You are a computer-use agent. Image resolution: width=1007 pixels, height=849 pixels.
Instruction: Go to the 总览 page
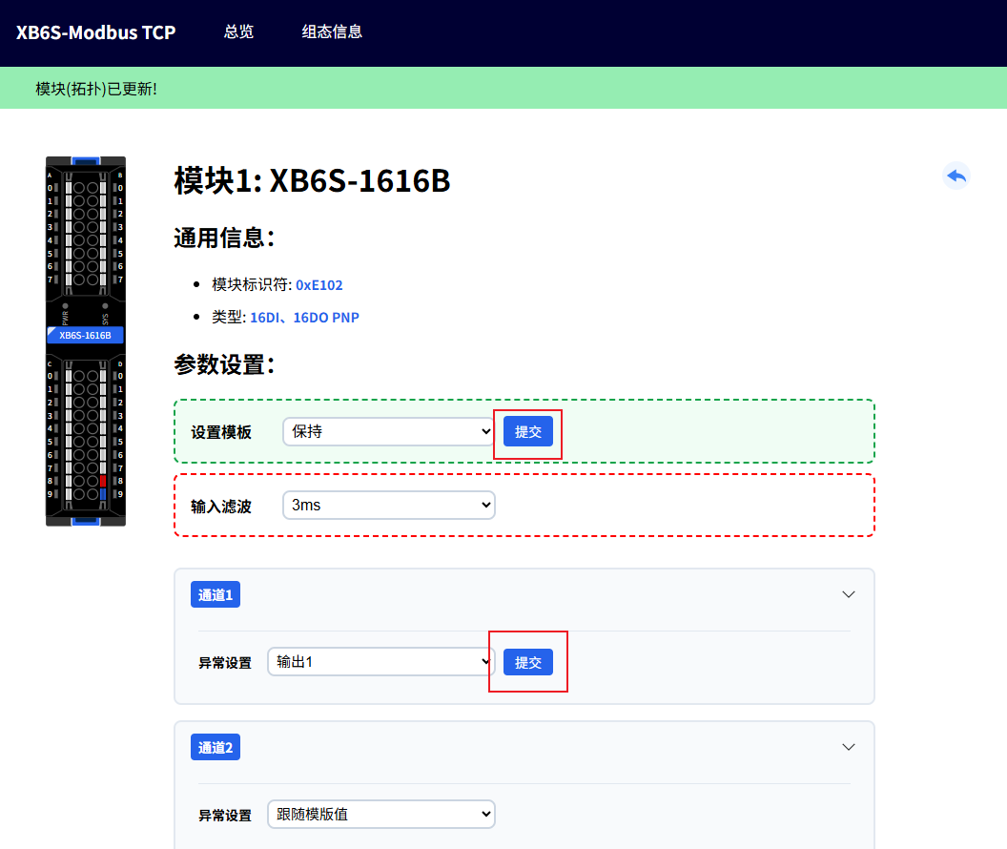coord(238,31)
